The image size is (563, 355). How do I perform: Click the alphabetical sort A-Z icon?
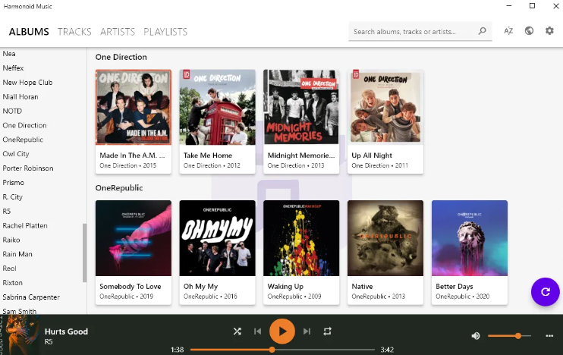(x=508, y=31)
